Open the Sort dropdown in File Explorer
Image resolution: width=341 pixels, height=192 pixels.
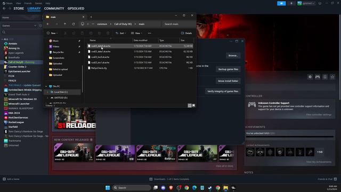coord(121,33)
